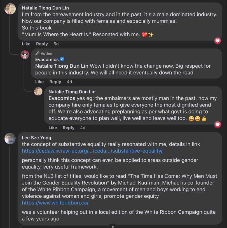Open Lee Sze Yong's profile name
Screen dimensions: 227x228
[x=36, y=137]
